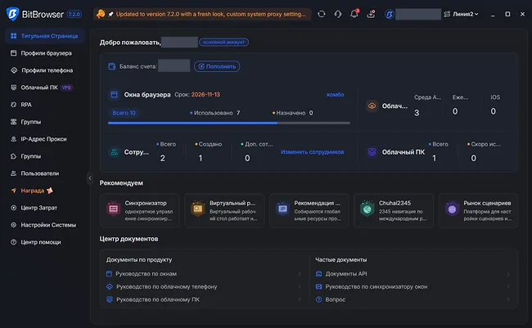This screenshot has height=328, width=532.
Task: Open IP-Адрес Прокси in the sidebar
Action: coord(45,139)
